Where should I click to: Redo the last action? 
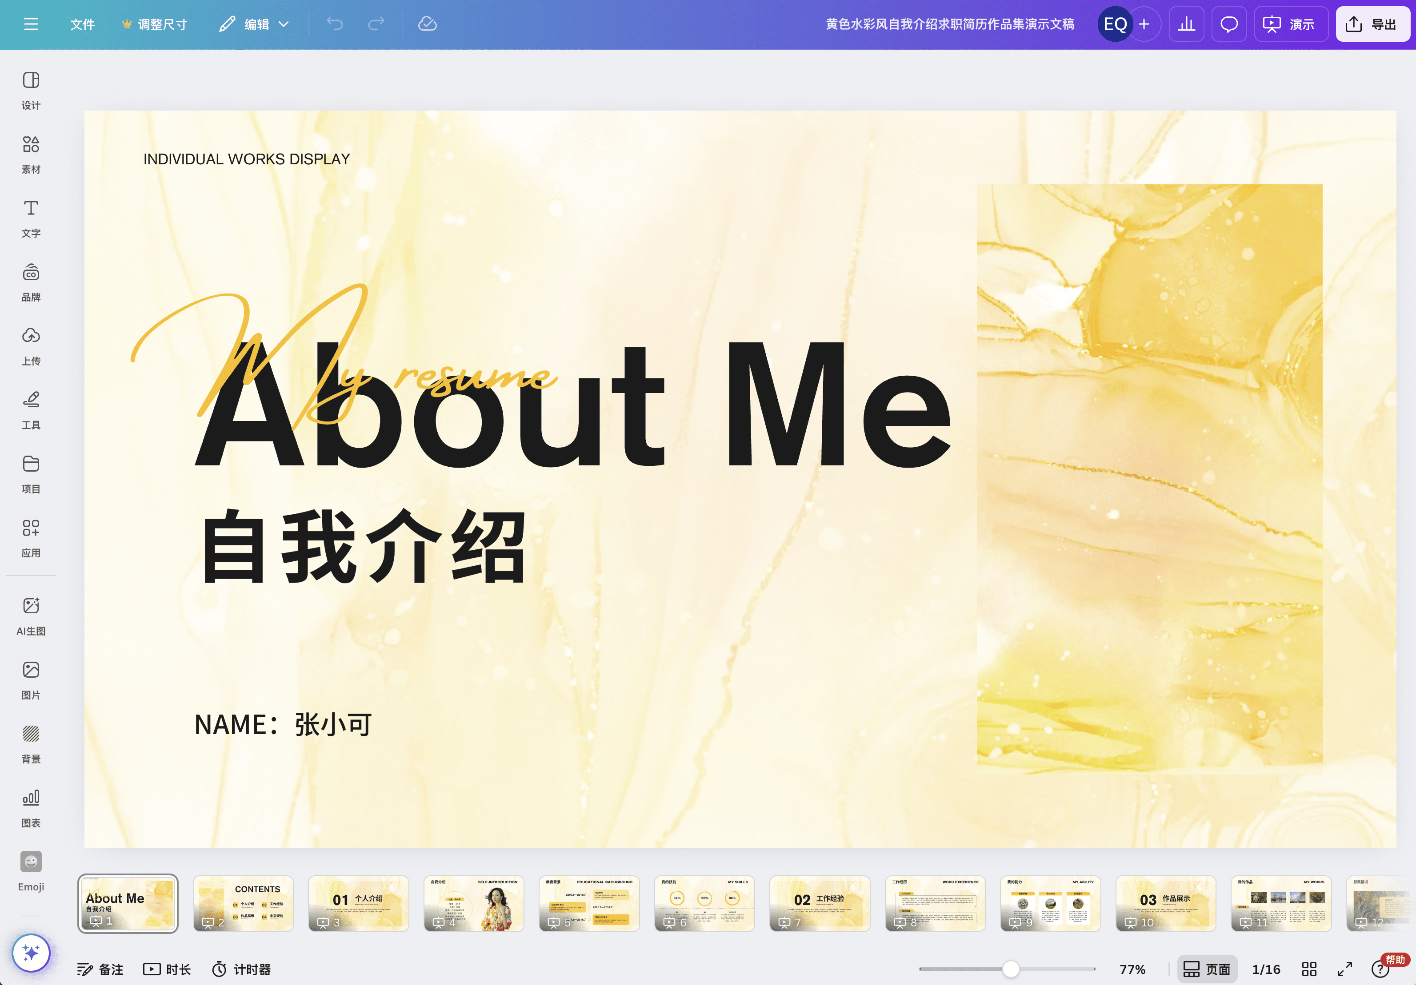[376, 24]
